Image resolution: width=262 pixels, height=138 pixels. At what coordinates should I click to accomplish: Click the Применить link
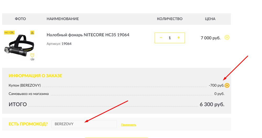[128, 125]
